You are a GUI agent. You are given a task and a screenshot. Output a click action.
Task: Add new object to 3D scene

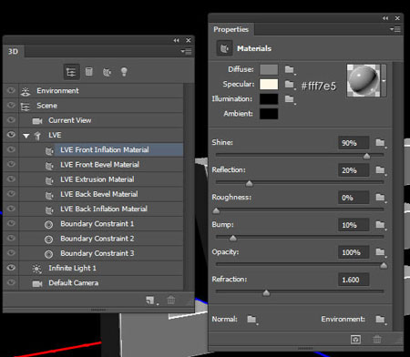151,301
